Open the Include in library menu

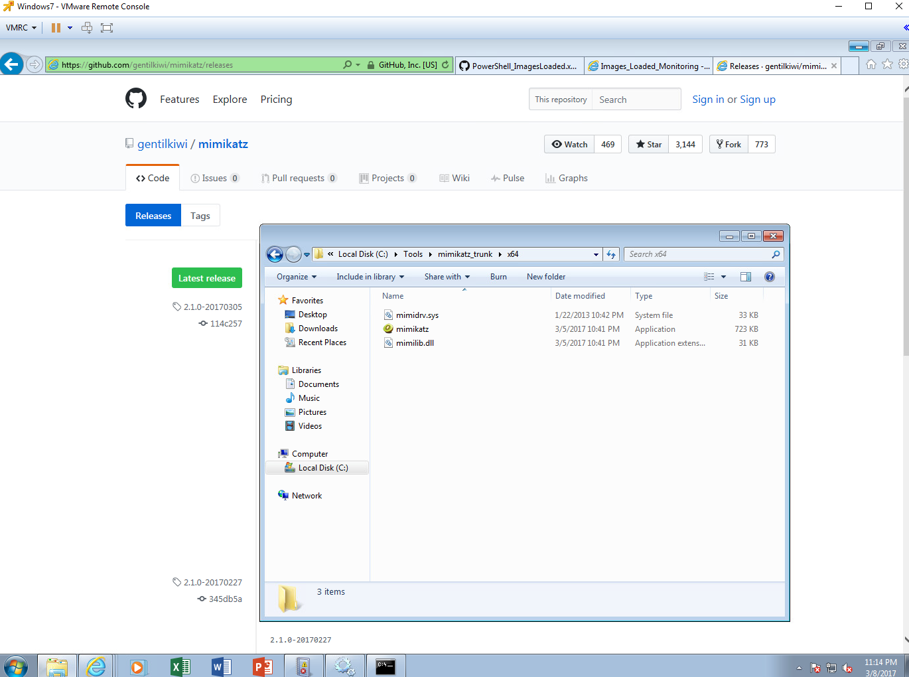[x=370, y=277]
